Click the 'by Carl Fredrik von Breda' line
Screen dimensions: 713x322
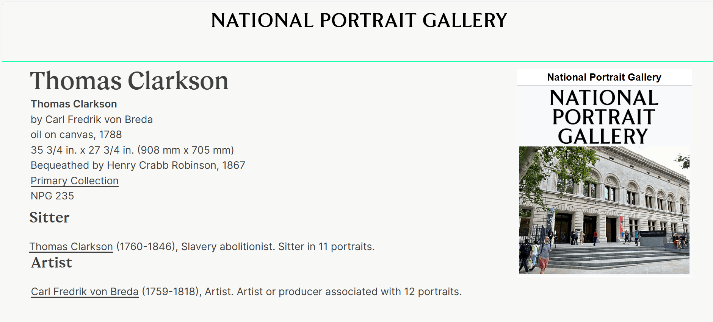tap(92, 120)
